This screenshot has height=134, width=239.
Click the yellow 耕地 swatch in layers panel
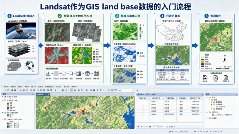(8, 102)
